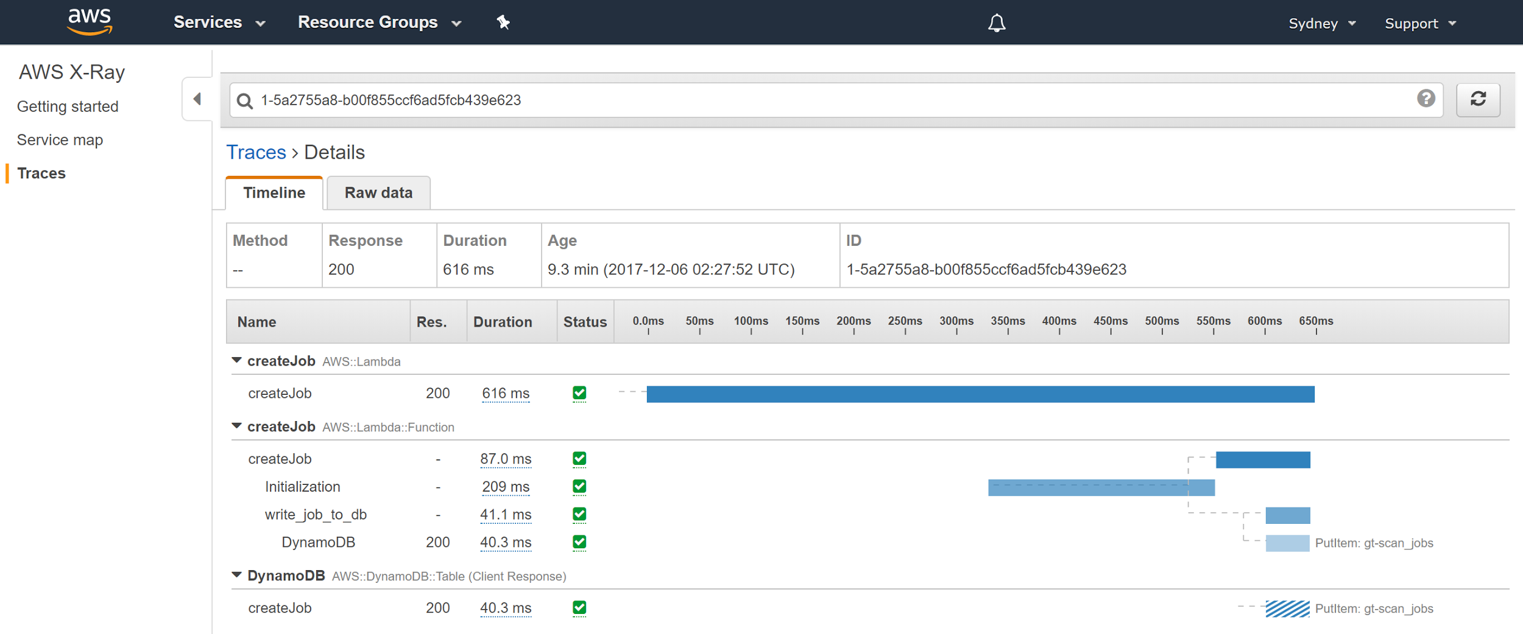Click the light blue DynamoDB subsegment bar
Image resolution: width=1523 pixels, height=634 pixels.
[x=1287, y=543]
